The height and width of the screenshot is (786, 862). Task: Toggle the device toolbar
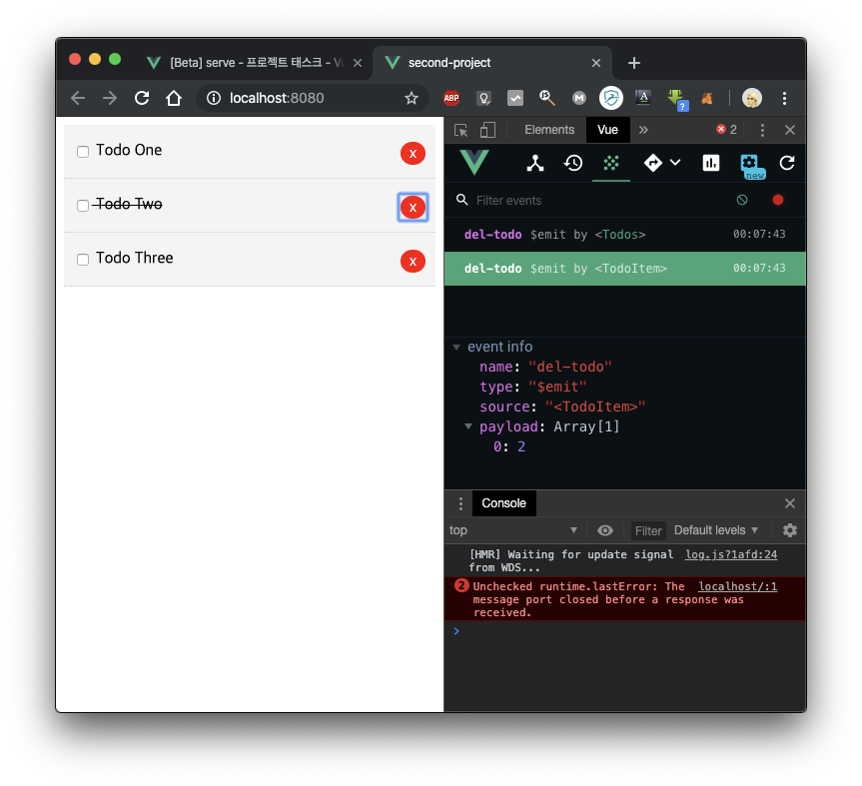(x=487, y=130)
